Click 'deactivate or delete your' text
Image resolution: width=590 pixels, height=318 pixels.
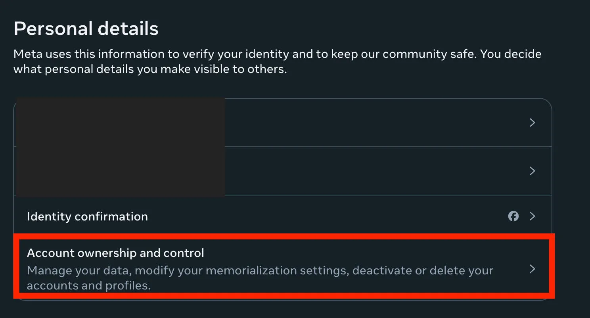pos(423,271)
